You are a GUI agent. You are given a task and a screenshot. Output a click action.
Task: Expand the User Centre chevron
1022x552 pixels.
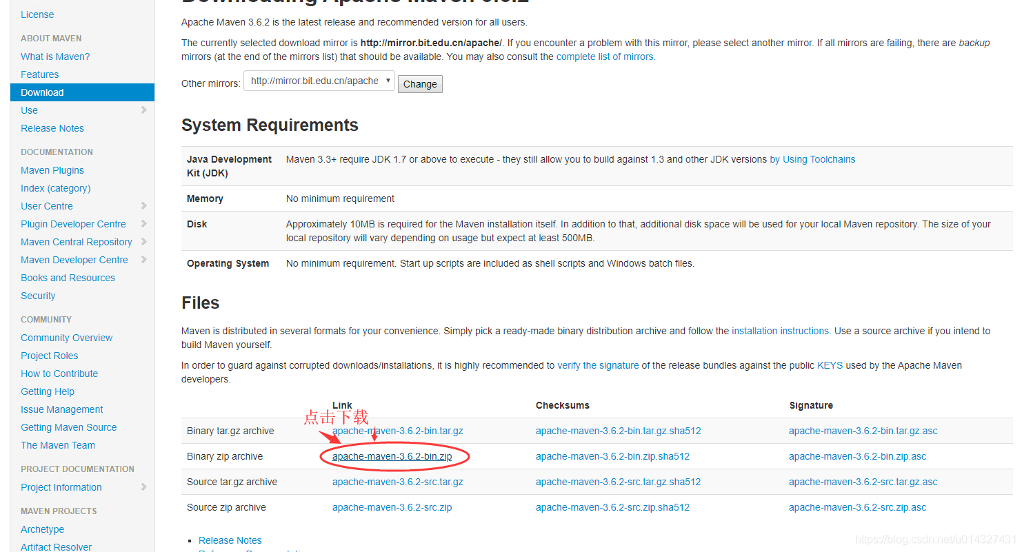(x=143, y=205)
